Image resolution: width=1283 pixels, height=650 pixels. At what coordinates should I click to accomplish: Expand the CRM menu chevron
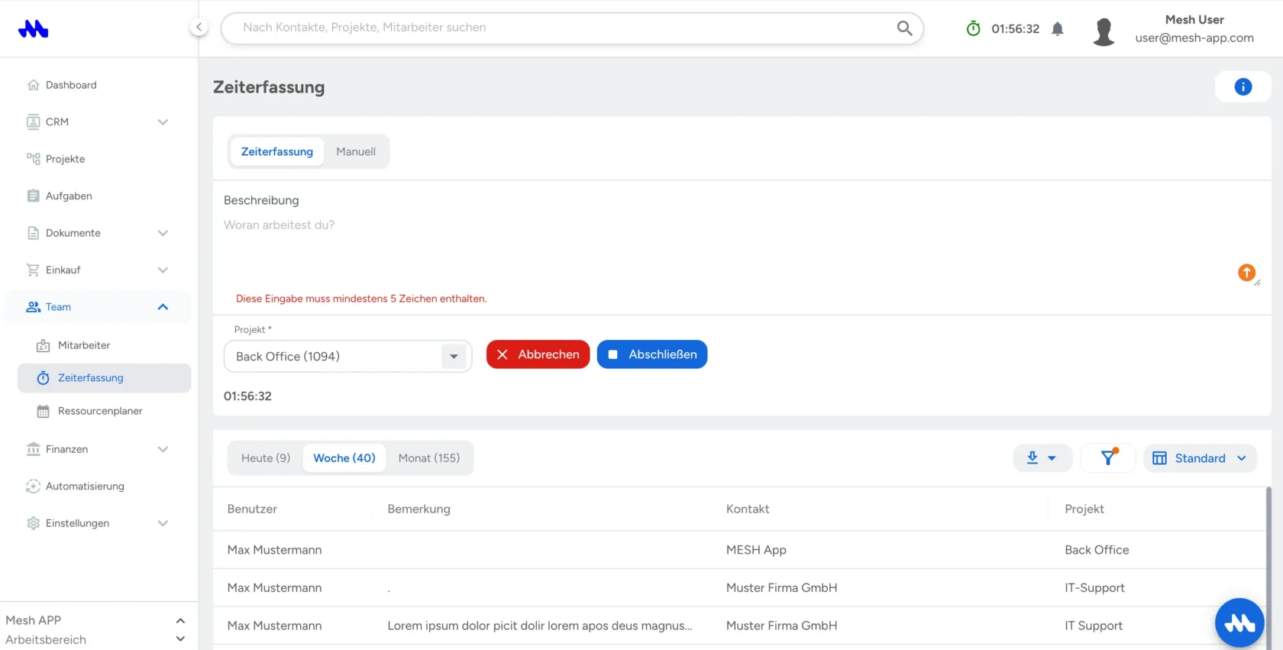[163, 122]
